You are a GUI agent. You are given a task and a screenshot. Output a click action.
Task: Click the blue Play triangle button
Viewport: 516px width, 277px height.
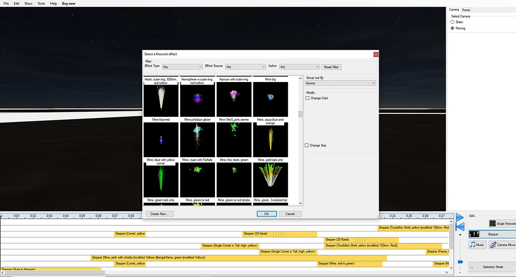pyautogui.click(x=460, y=218)
